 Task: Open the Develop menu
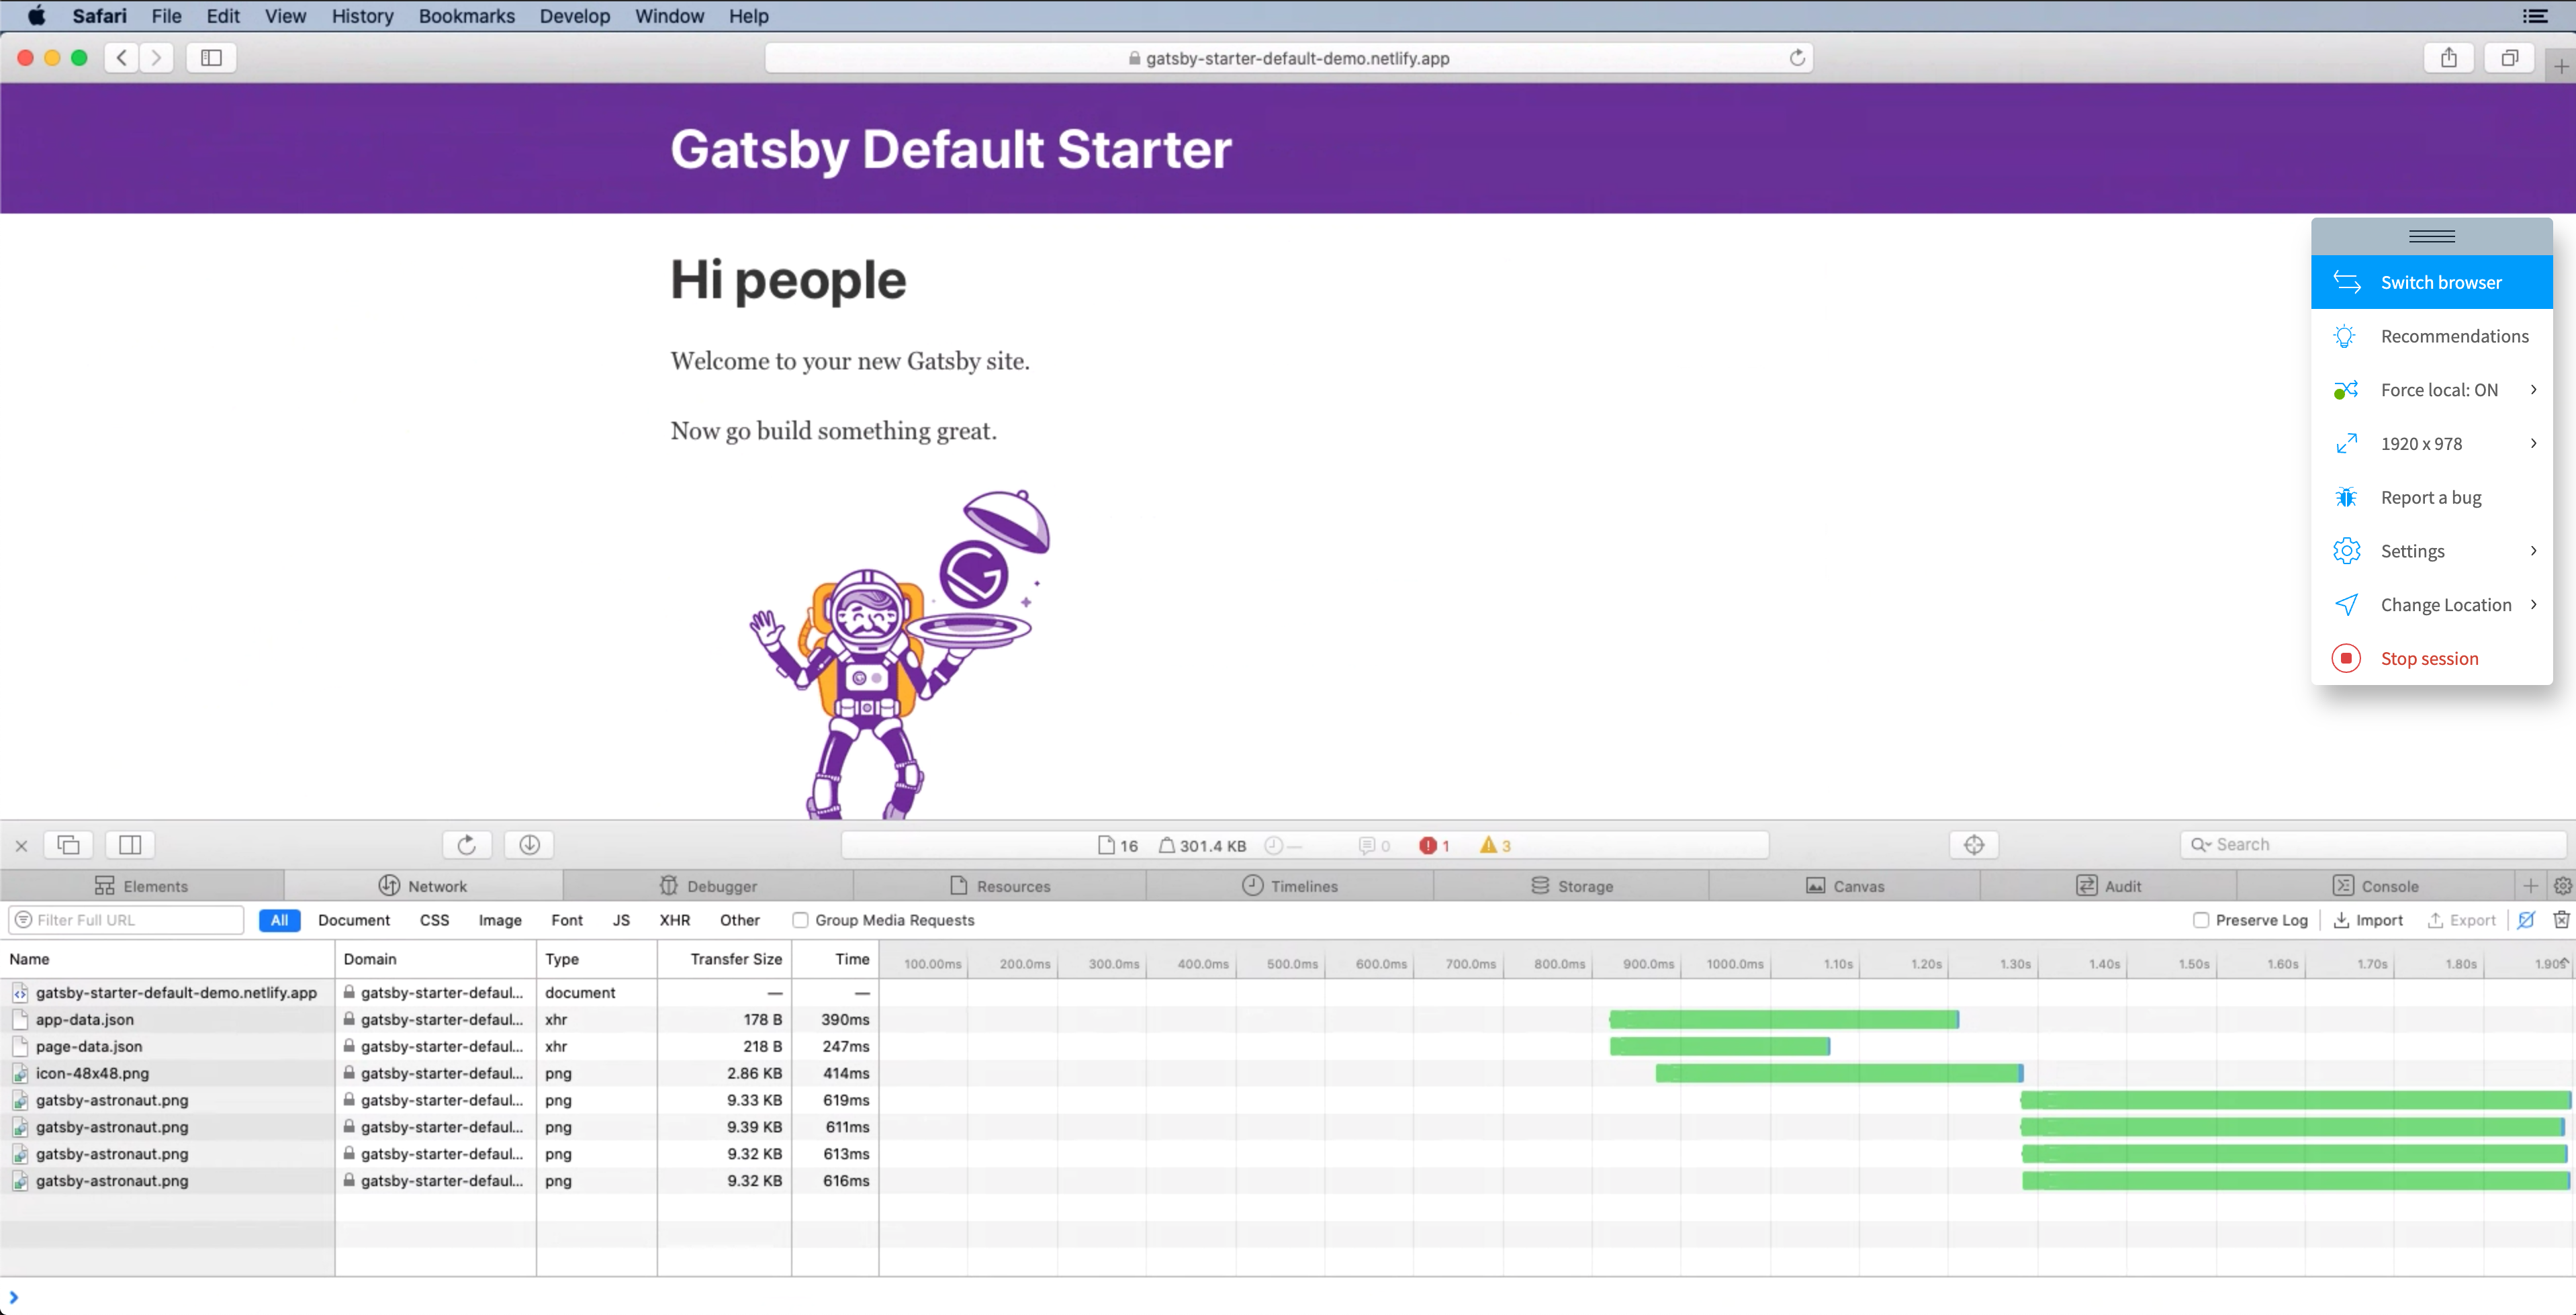point(574,16)
